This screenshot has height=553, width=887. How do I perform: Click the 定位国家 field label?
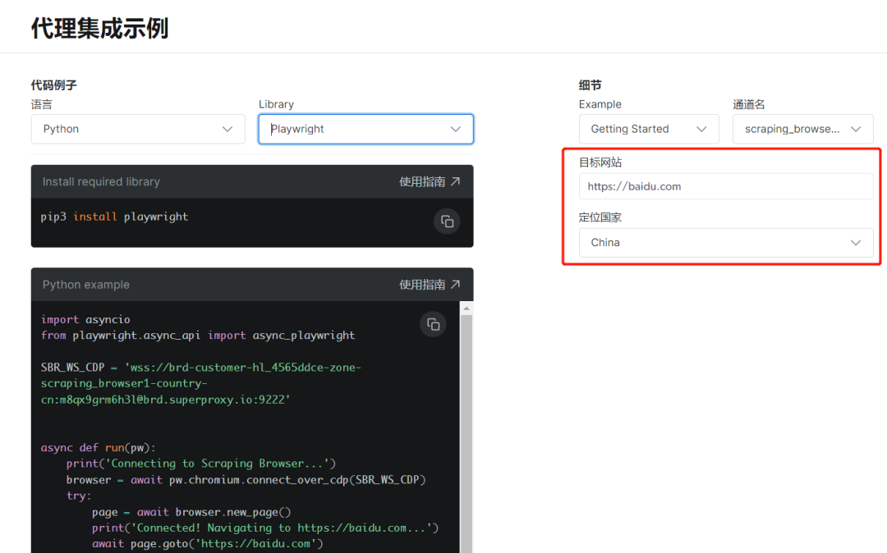(600, 217)
